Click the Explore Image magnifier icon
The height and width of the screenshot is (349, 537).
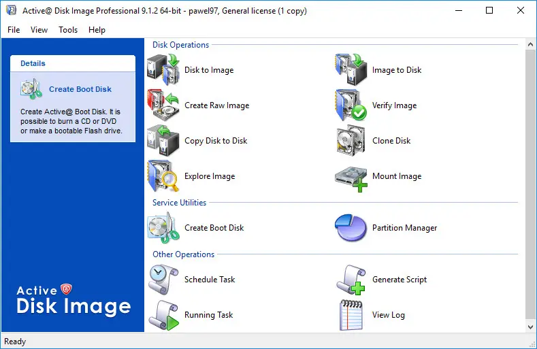pos(163,176)
